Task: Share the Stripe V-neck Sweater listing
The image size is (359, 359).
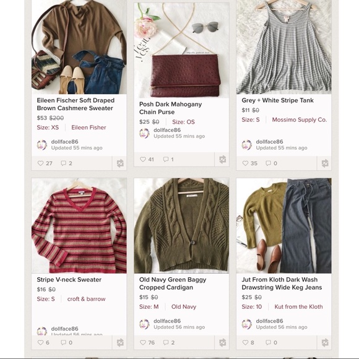Action: (119, 342)
